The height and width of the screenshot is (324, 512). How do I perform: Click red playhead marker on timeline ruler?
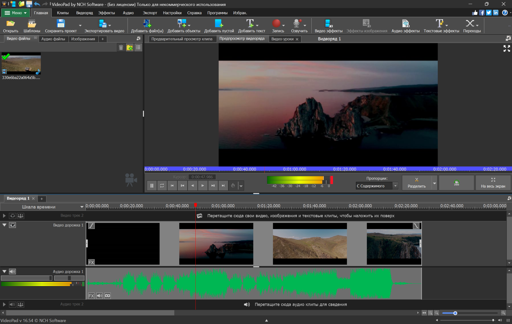pos(195,205)
